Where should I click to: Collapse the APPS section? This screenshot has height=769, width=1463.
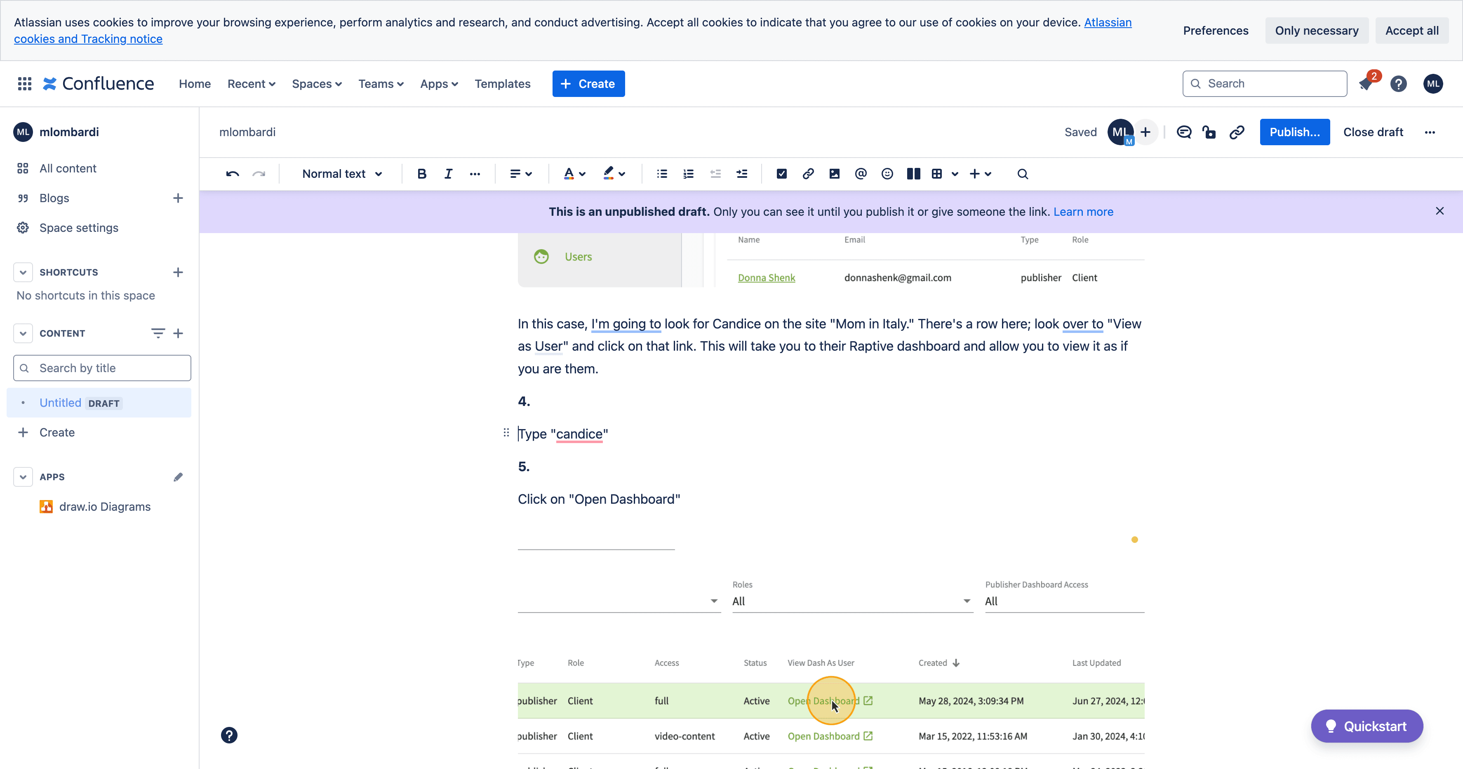tap(23, 477)
